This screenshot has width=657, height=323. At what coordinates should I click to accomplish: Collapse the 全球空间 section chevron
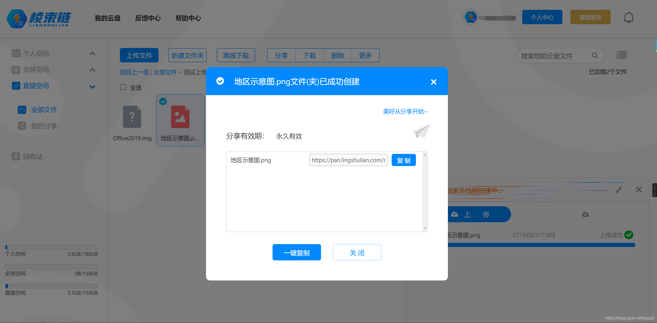coord(92,70)
